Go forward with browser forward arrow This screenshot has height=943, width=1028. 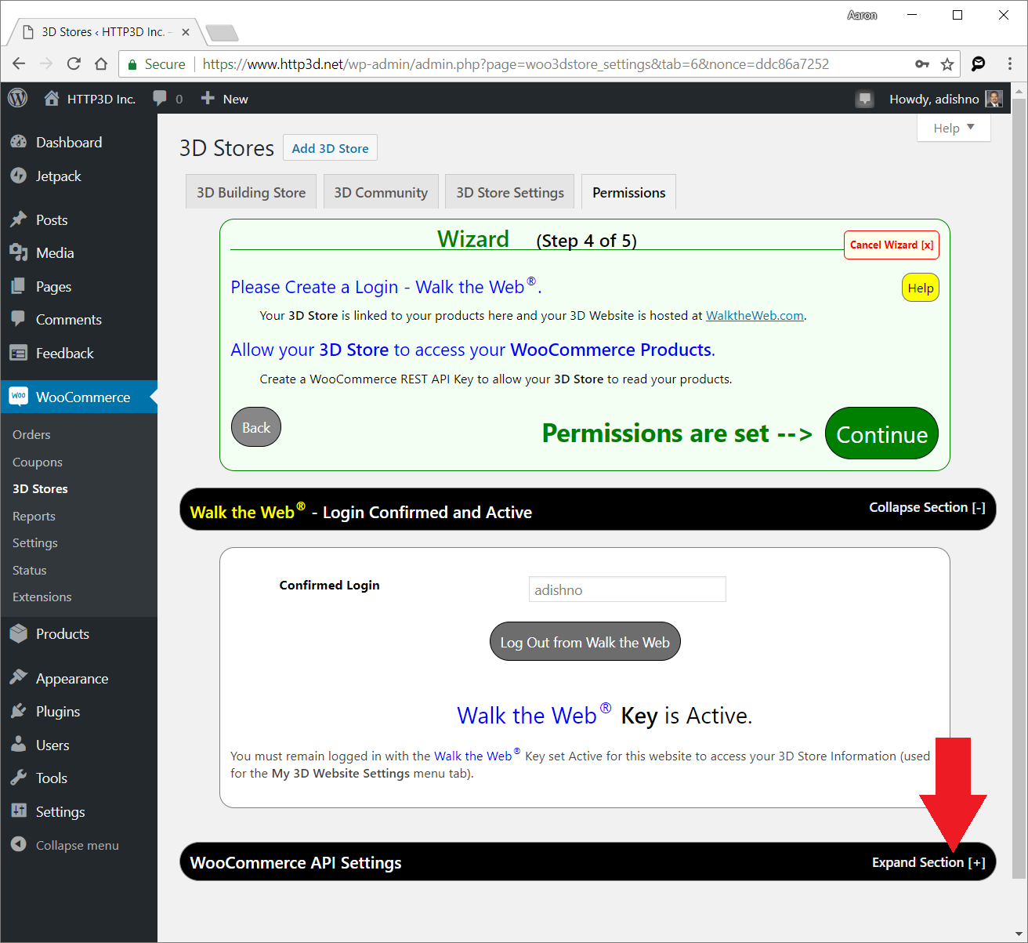coord(47,64)
